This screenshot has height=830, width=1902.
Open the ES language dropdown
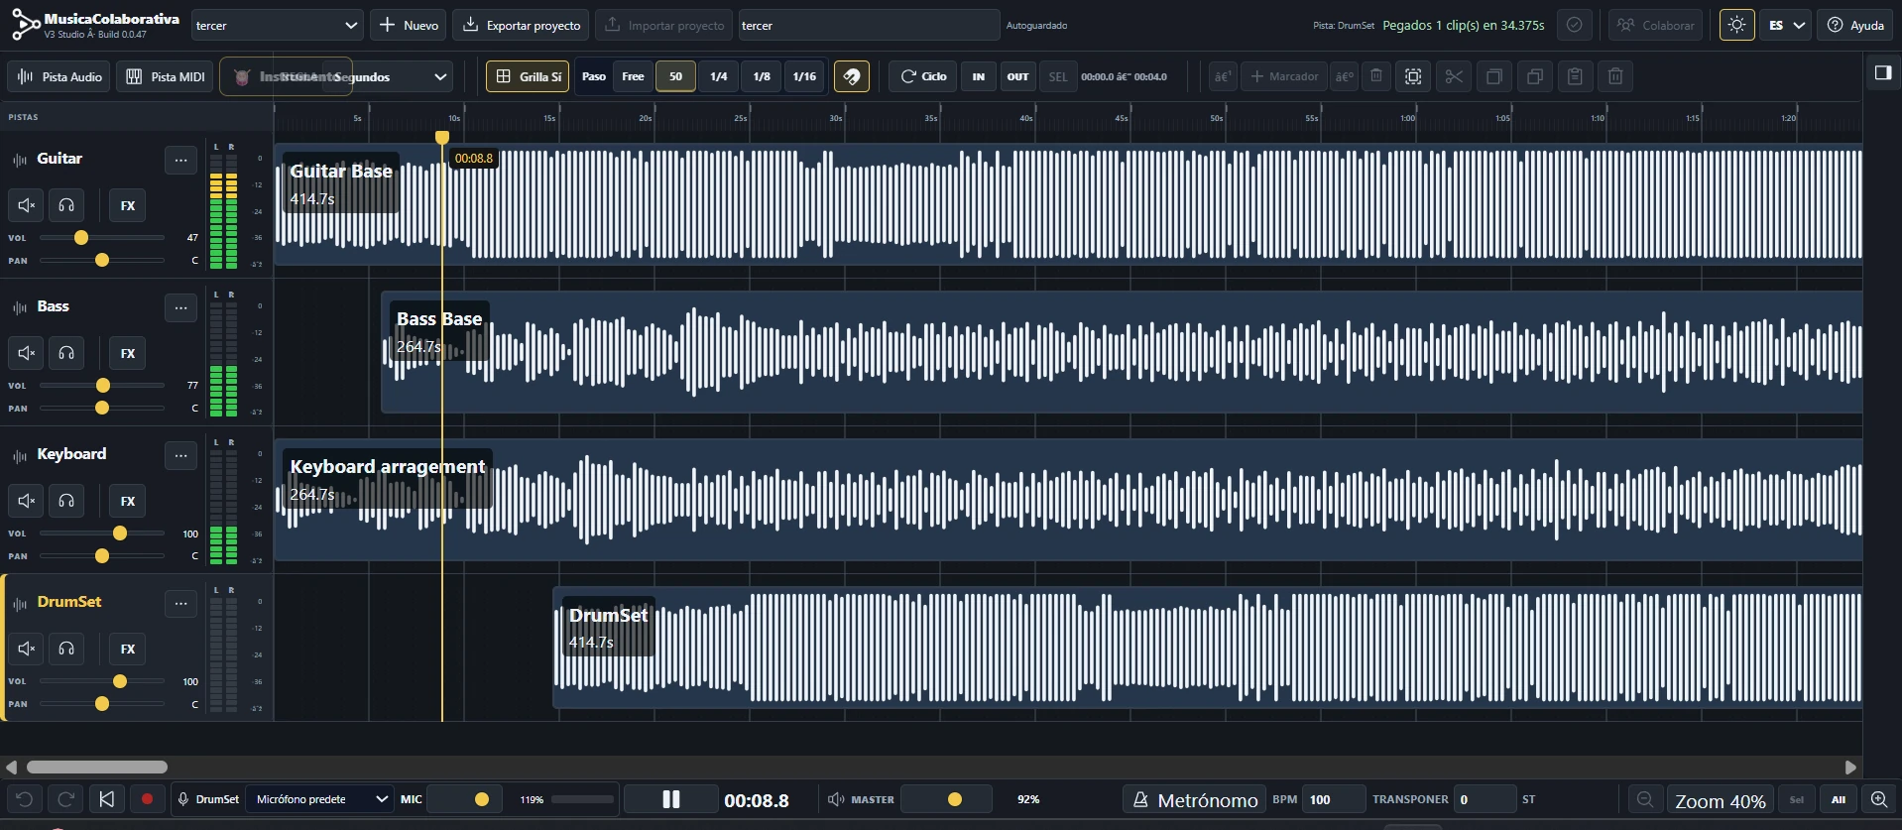pos(1786,25)
